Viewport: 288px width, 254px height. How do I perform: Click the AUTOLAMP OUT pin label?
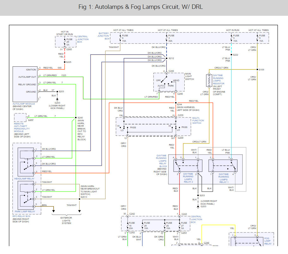27,77
